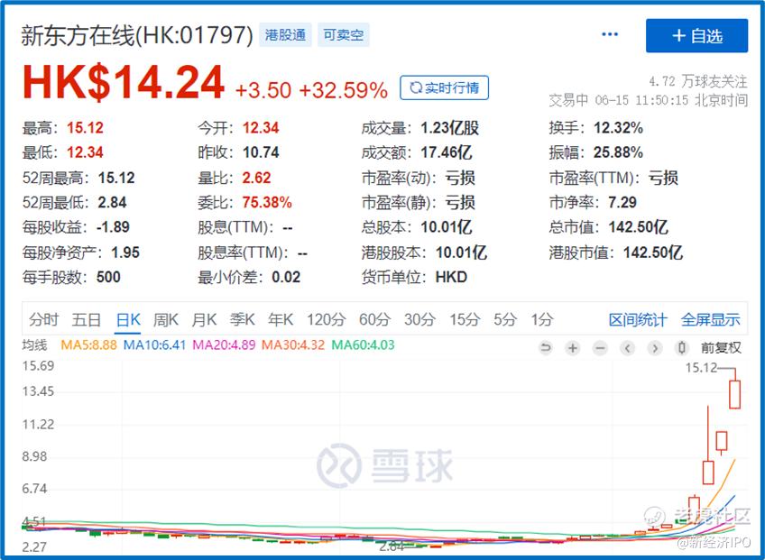
Task: Click the stock title 新东方在线(HK:01797)
Action: (137, 35)
